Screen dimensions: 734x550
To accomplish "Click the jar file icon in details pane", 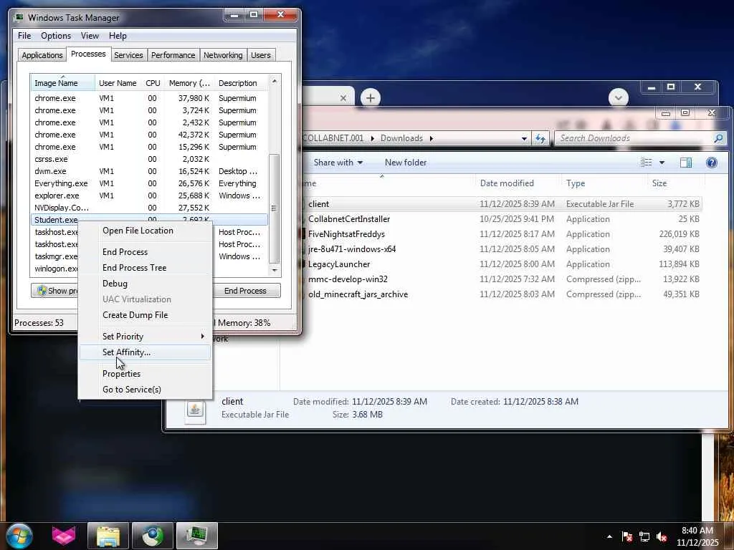I will click(x=195, y=412).
